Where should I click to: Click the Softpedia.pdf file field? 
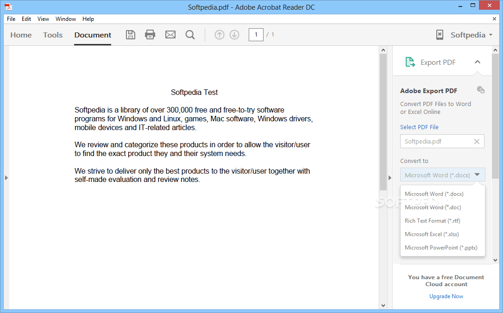coord(442,141)
